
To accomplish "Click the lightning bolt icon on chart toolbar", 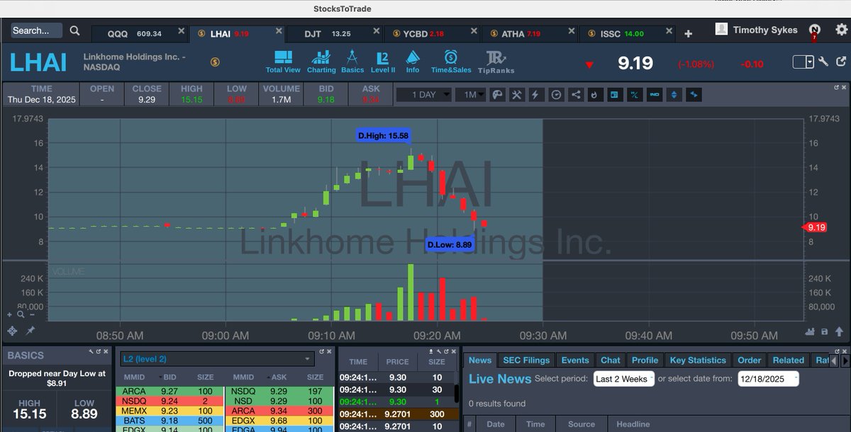I will pos(535,94).
